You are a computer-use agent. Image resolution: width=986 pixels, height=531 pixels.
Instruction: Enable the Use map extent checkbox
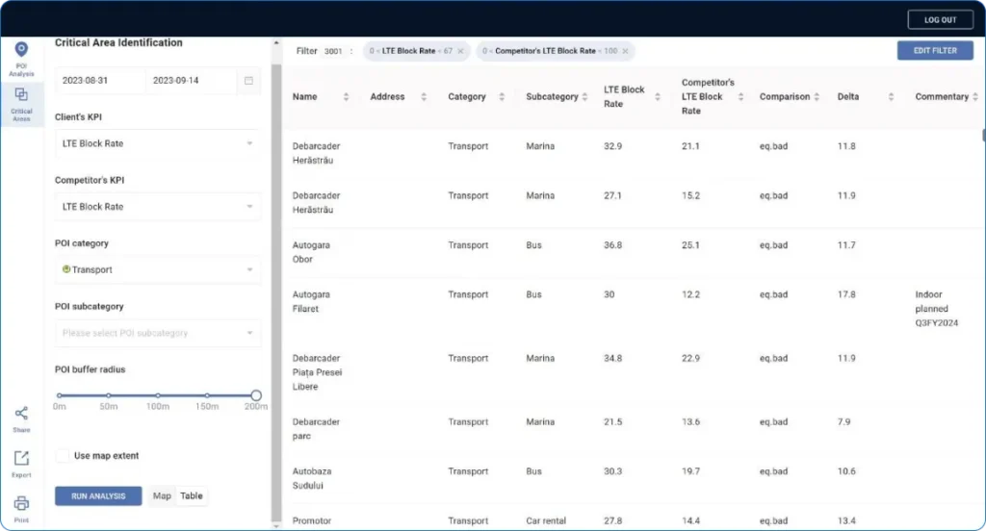[x=62, y=456]
